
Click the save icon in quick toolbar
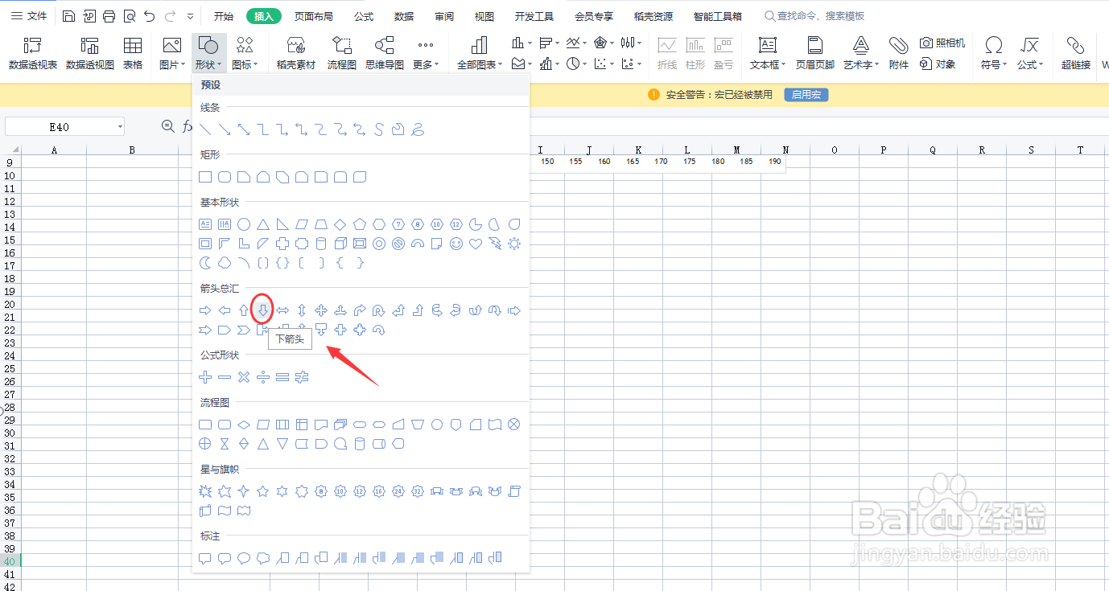[69, 16]
